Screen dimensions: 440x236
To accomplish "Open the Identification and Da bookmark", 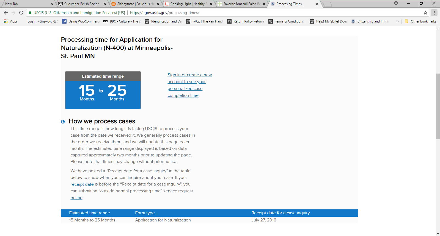I will tap(163, 21).
